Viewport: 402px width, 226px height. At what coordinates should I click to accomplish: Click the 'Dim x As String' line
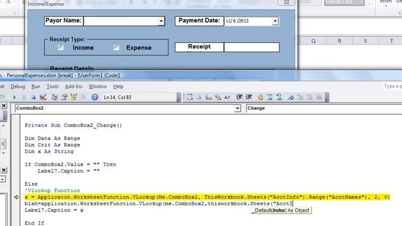tap(49, 151)
